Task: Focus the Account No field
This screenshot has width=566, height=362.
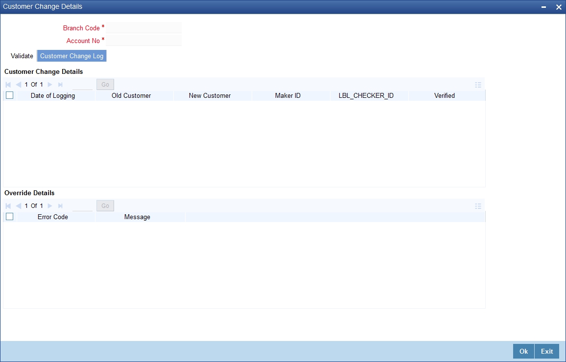Action: (144, 41)
